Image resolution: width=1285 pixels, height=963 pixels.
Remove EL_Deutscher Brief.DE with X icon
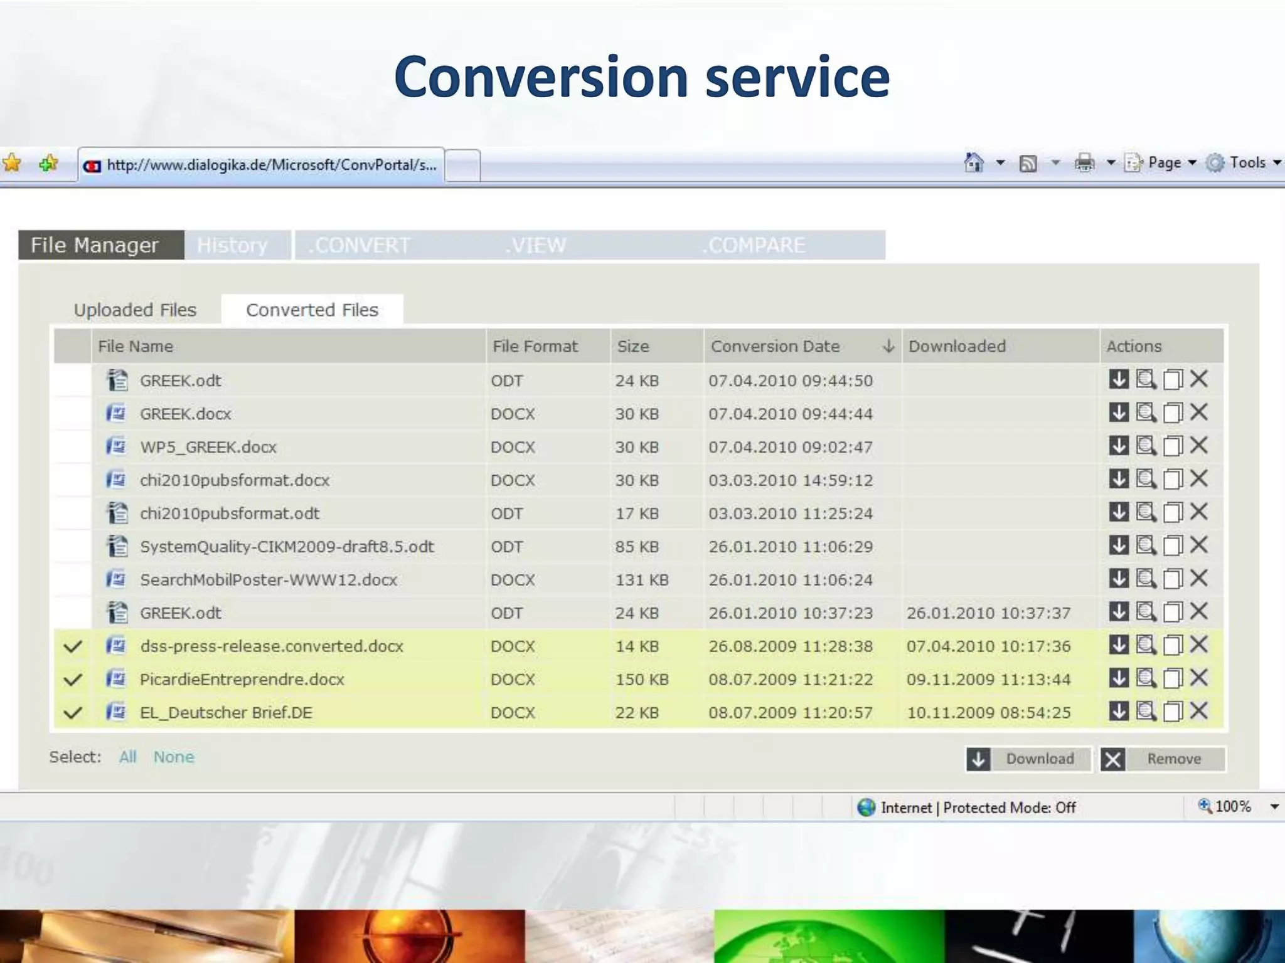pos(1199,711)
